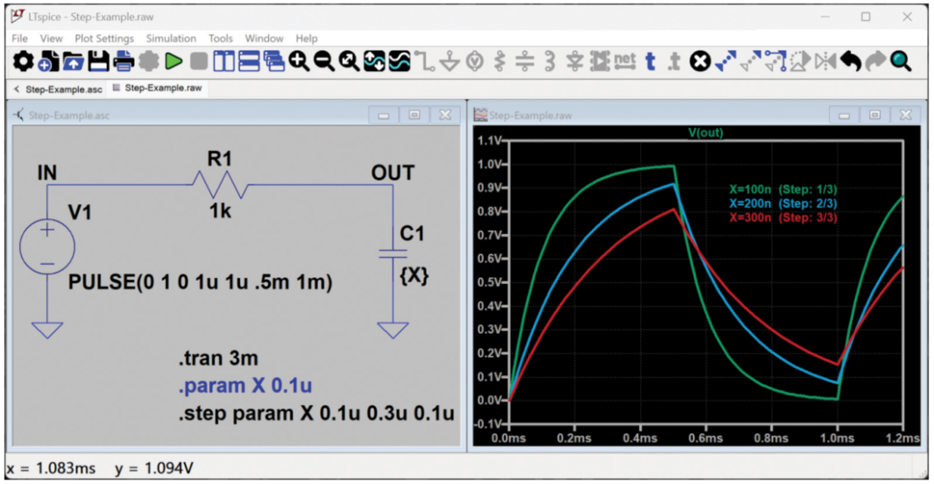Viewport: 934px width, 484px height.
Task: Search with the teal magnifier icon
Action: 901,60
